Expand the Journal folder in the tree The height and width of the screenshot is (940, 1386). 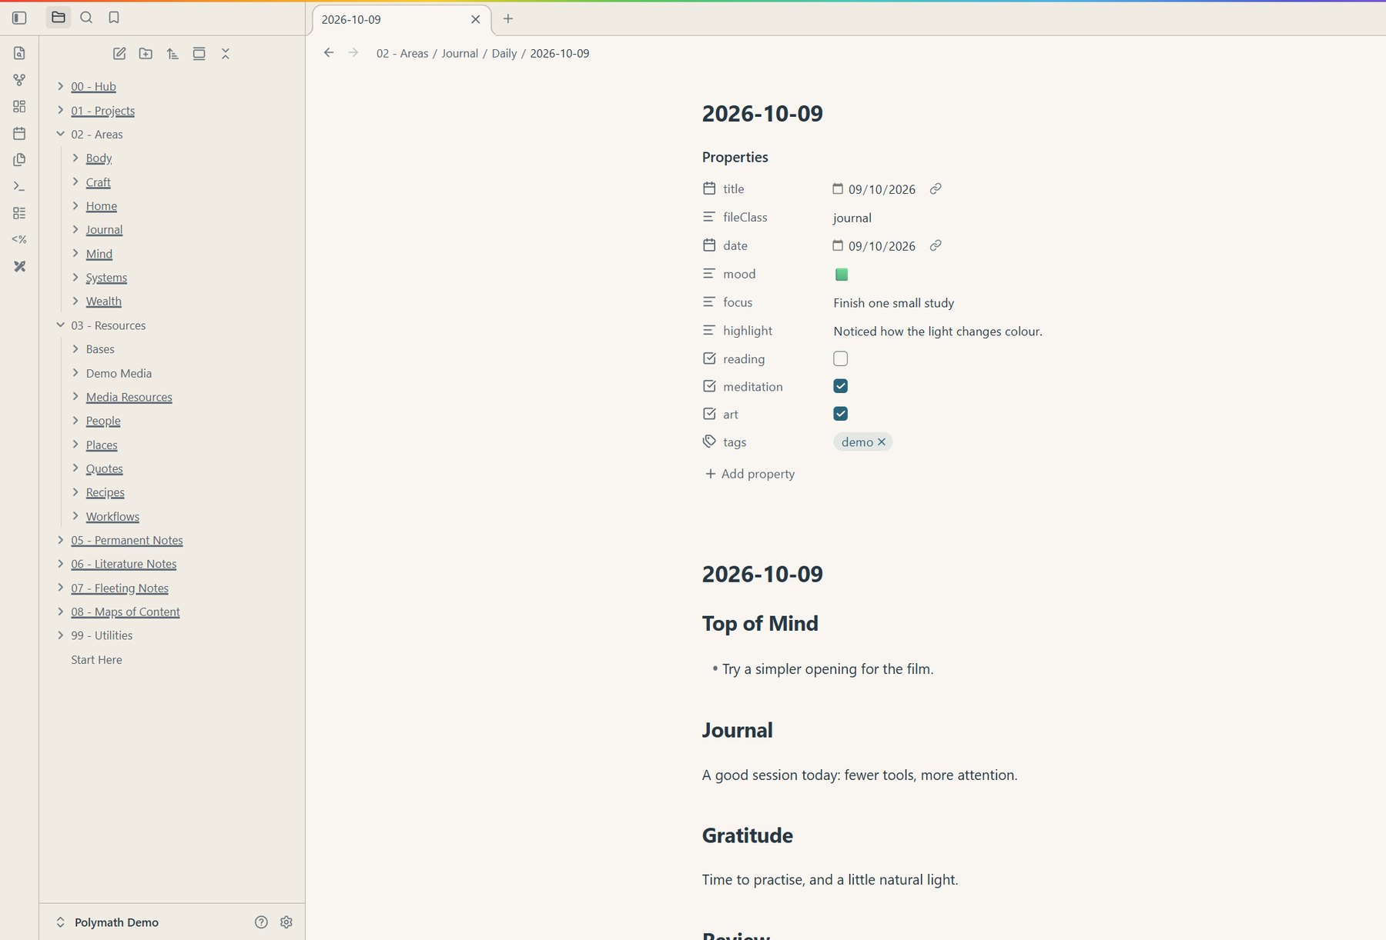point(75,229)
